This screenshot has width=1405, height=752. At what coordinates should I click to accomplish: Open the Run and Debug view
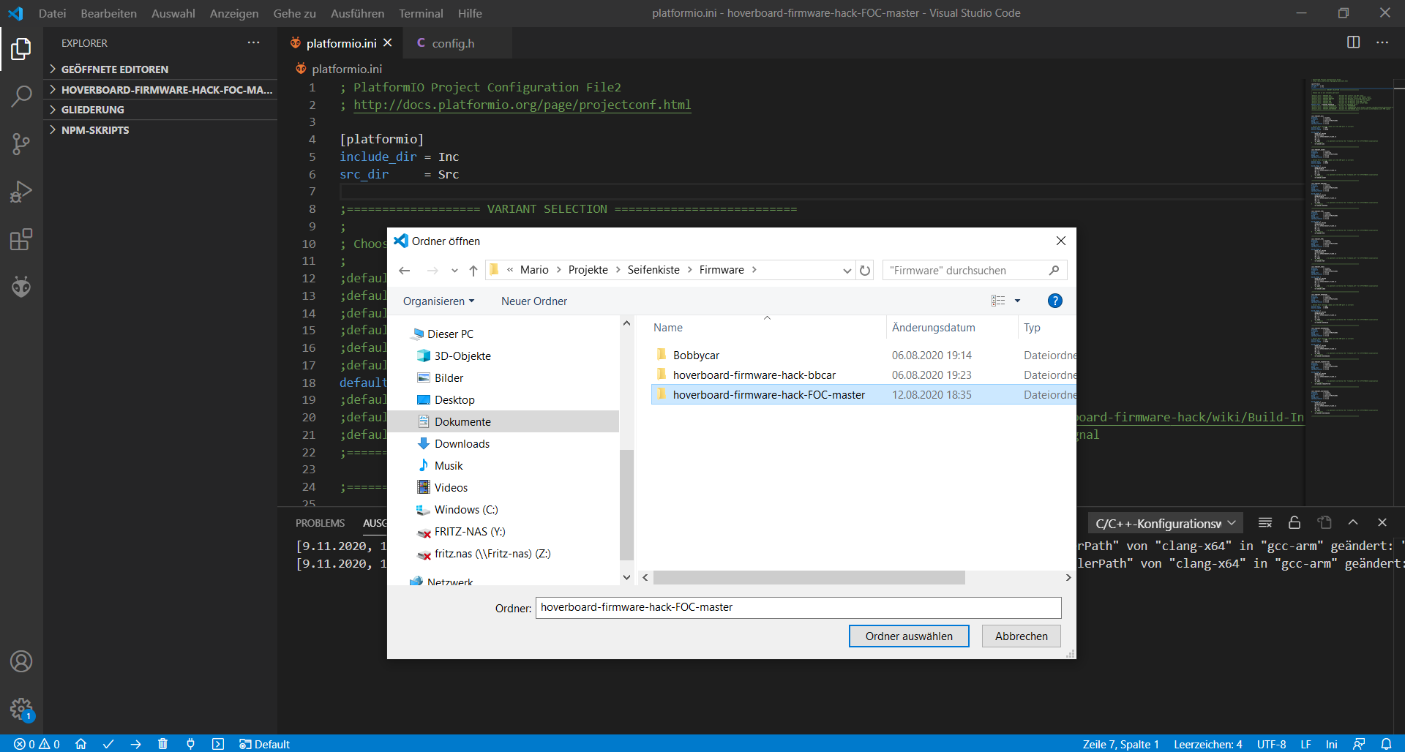click(x=21, y=192)
